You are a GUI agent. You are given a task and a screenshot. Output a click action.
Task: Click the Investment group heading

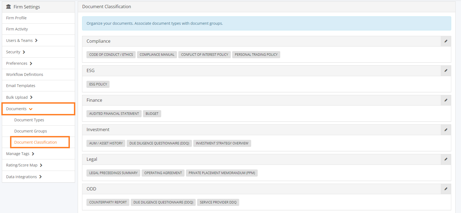tap(98, 130)
